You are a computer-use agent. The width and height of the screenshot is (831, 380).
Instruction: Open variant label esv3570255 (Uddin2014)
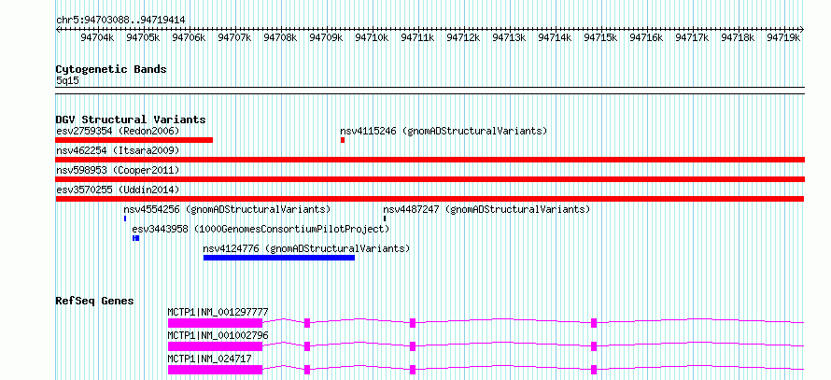click(x=118, y=190)
